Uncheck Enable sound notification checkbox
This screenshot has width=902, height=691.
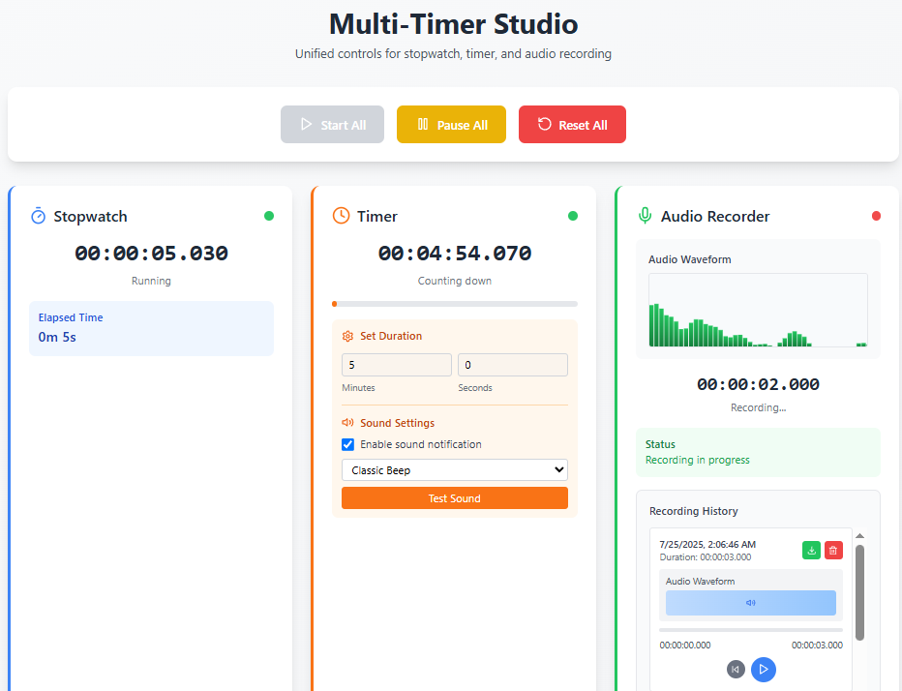tap(348, 444)
